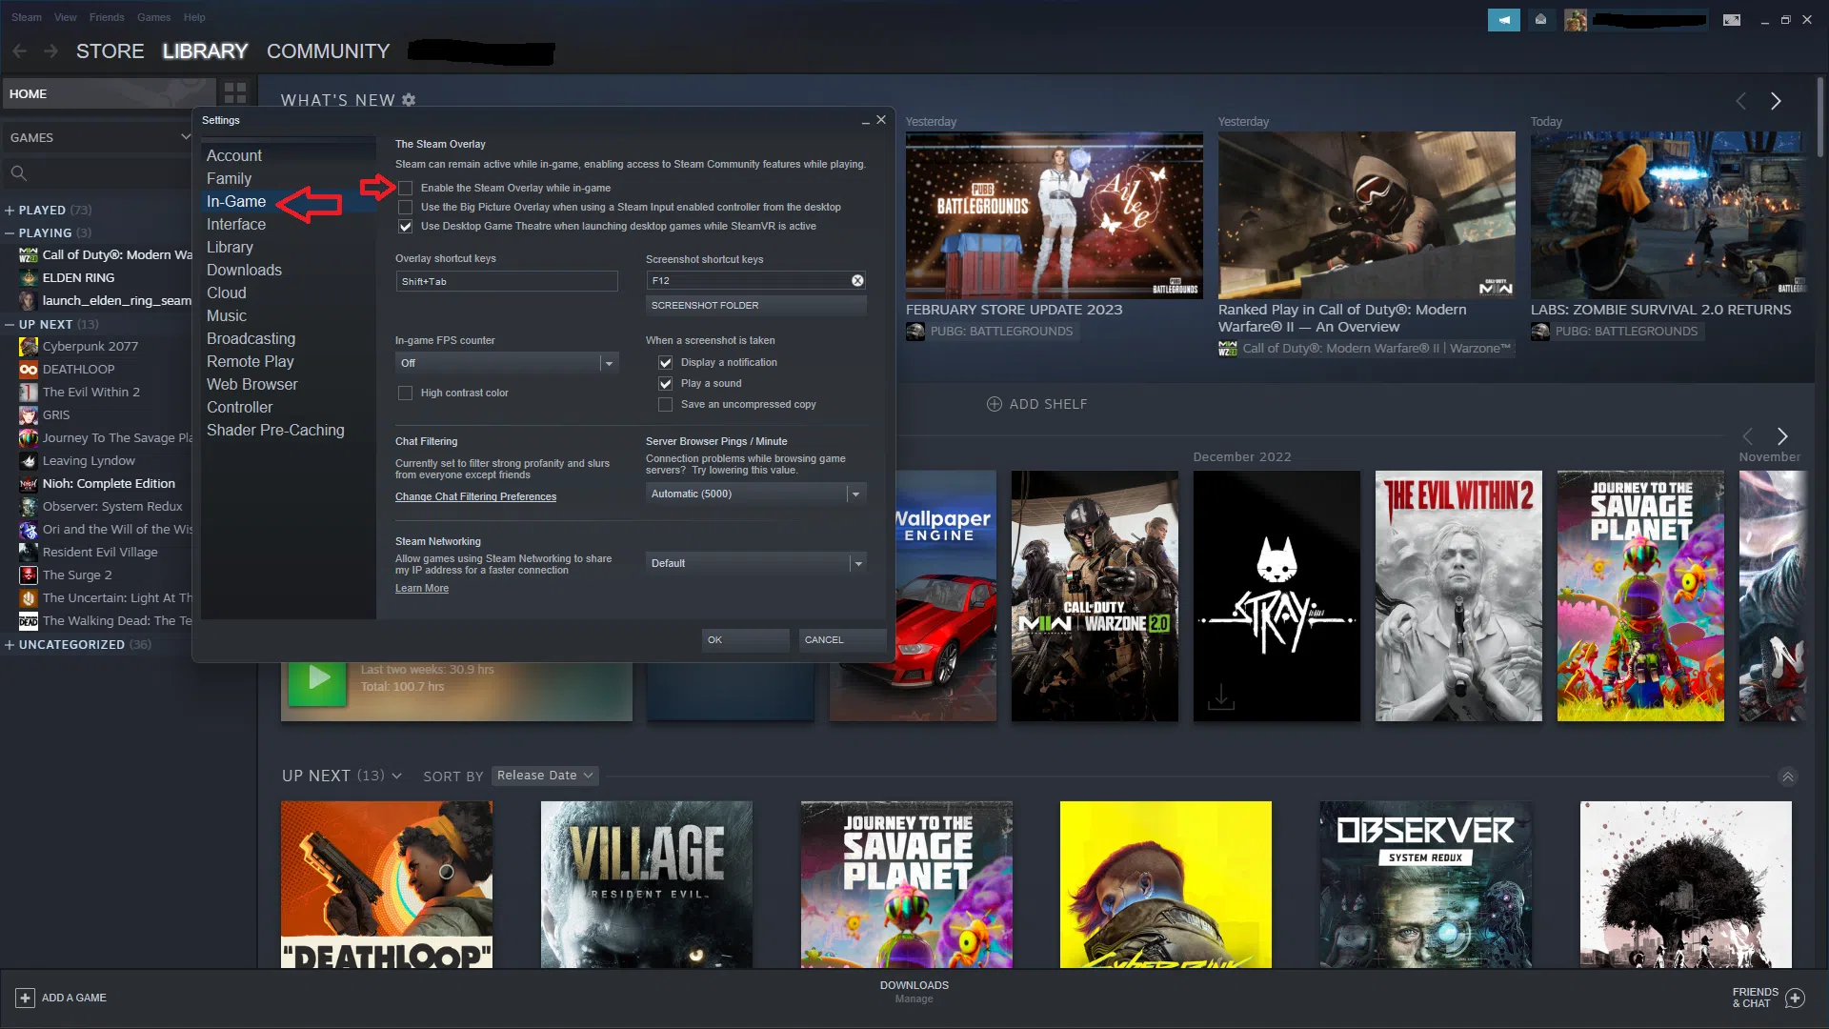Screen dimensions: 1829x1029
Task: Switch to the Store tab
Action: pos(110,51)
